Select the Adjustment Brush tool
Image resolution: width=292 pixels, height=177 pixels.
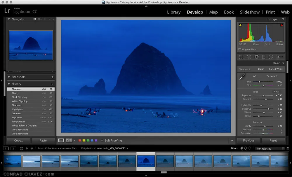pos(280,57)
